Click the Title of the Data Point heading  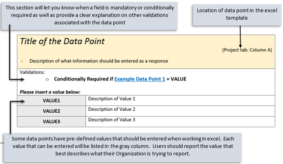tap(62, 41)
